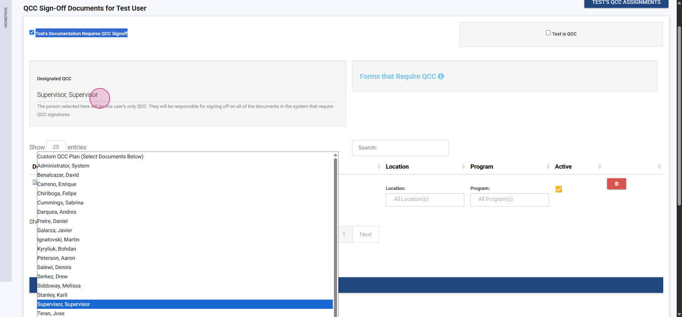
Task: Click the red trash delete icon
Action: point(616,184)
